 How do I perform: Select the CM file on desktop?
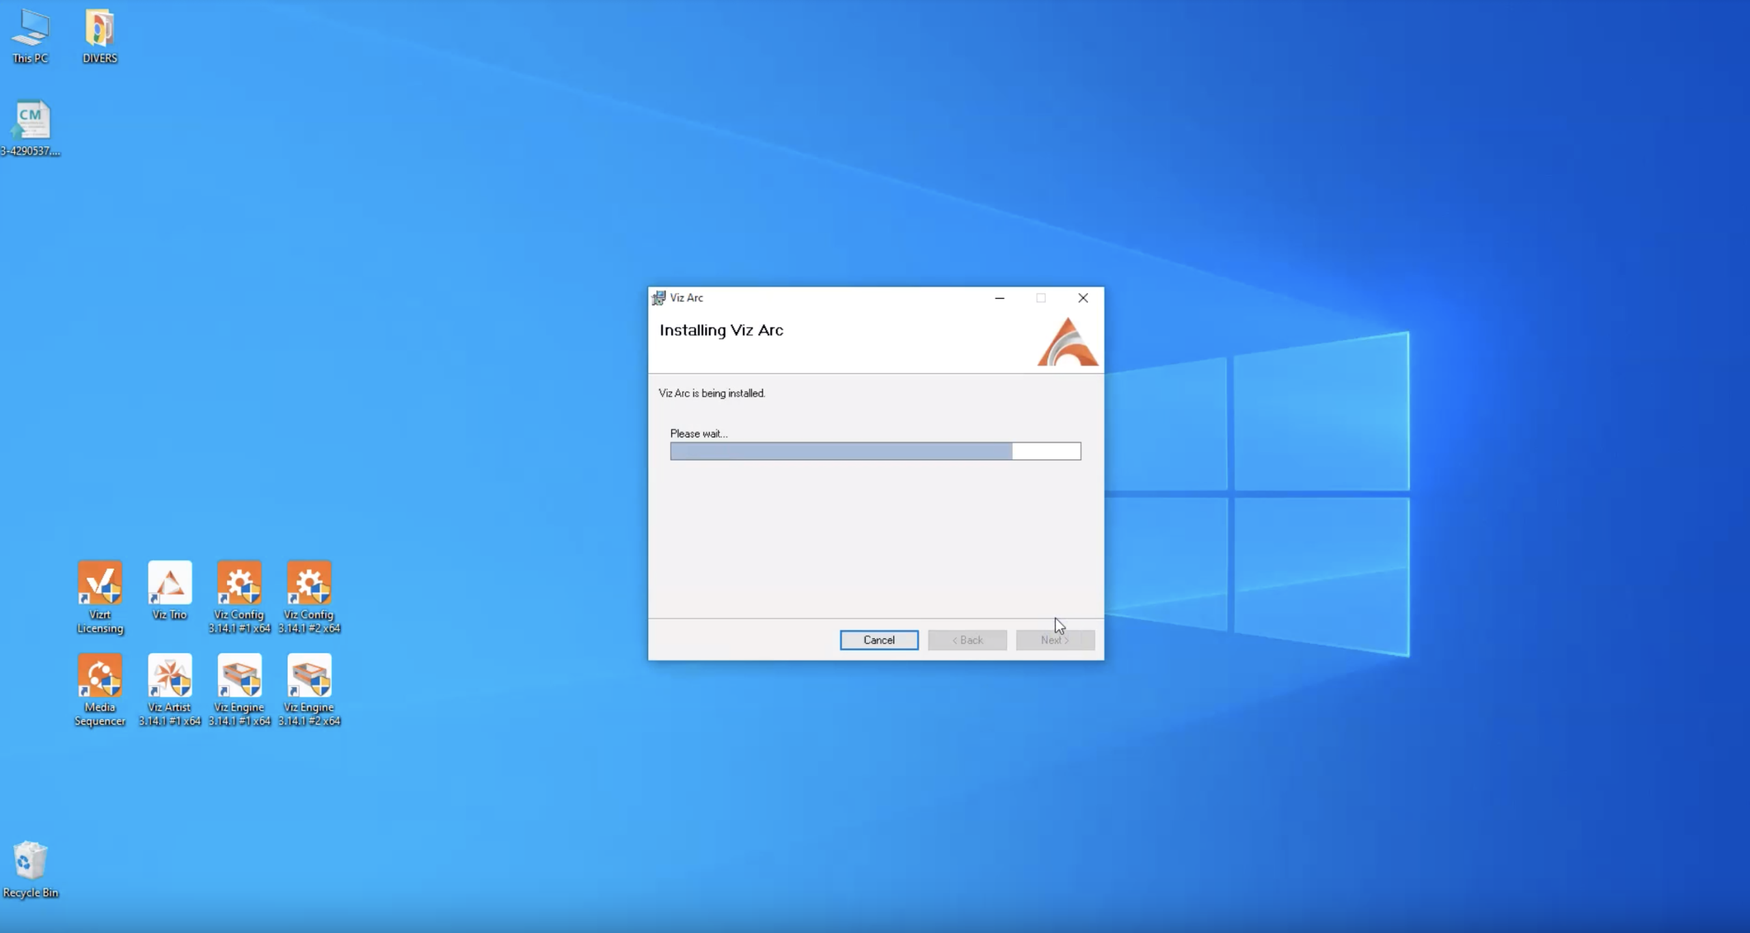(x=31, y=121)
